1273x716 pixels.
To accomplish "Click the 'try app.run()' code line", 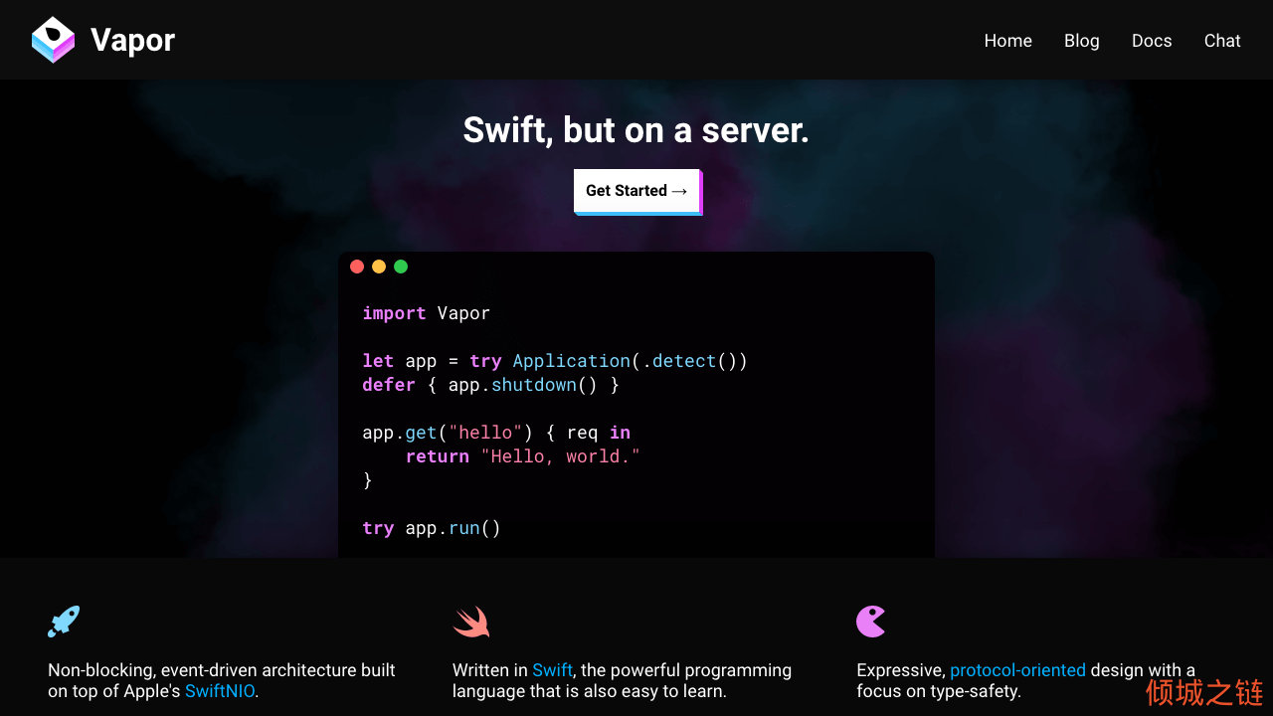I will pyautogui.click(x=432, y=528).
